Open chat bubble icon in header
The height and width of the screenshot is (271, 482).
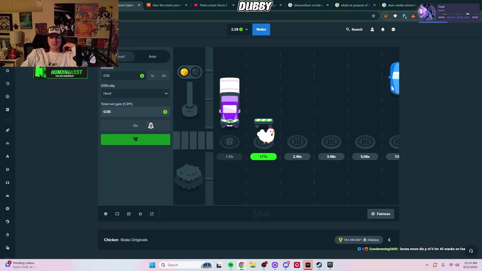point(393,29)
